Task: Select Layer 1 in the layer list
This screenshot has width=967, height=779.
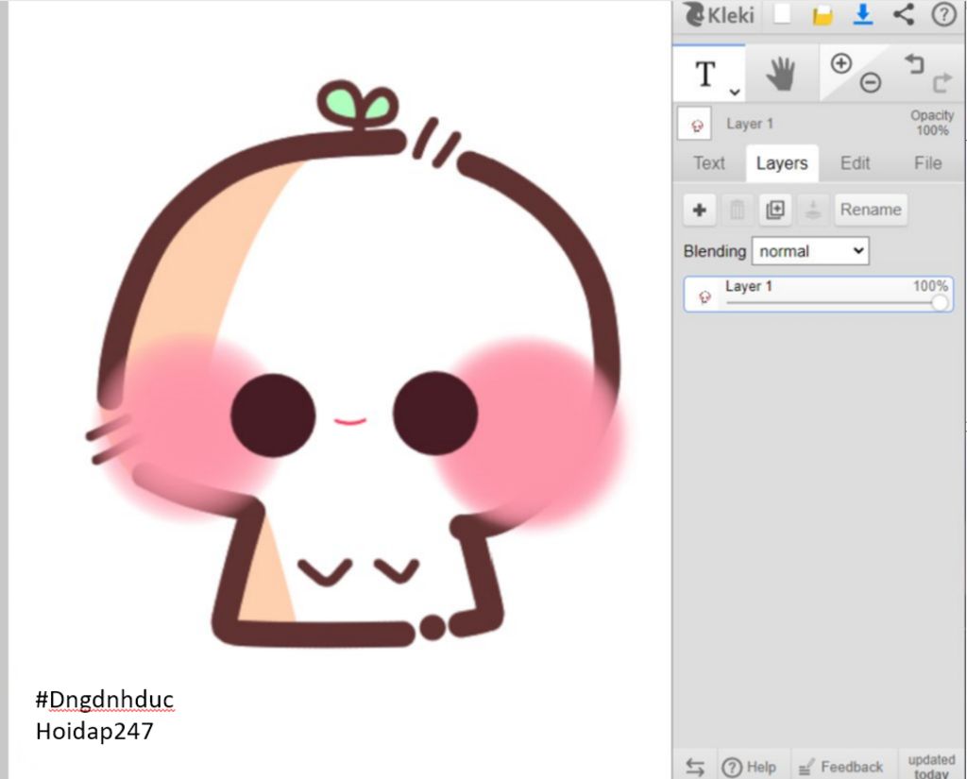Action: 819,295
